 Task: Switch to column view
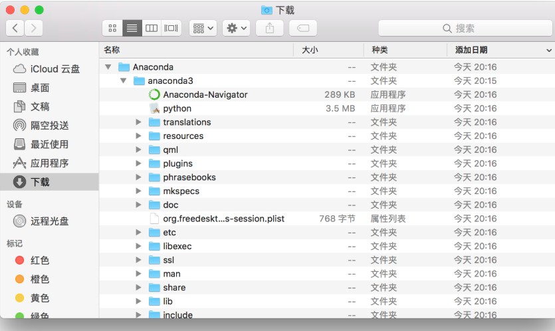[152, 28]
